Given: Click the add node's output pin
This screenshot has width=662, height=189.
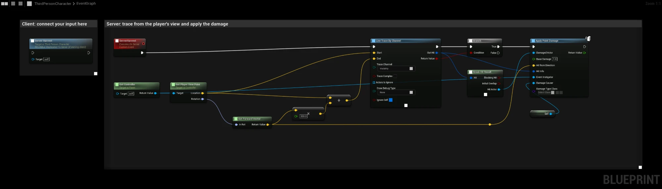Looking at the screenshot, I should (347, 100).
